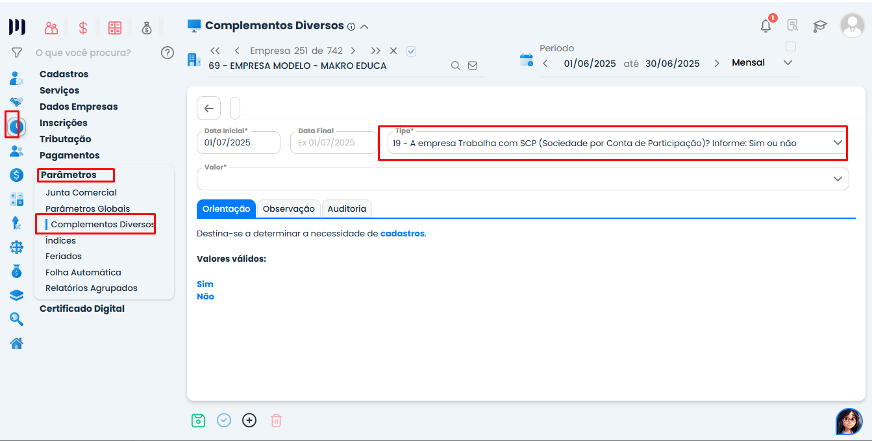Open Feriados submenu item
Image resolution: width=872 pixels, height=441 pixels.
[x=64, y=257]
